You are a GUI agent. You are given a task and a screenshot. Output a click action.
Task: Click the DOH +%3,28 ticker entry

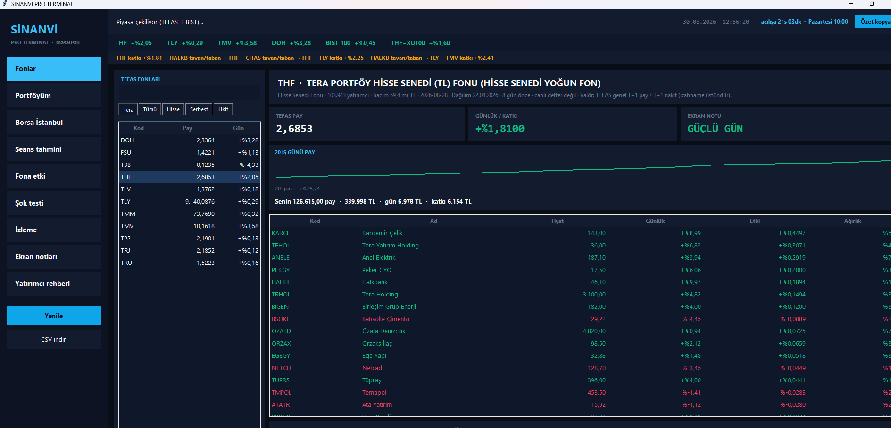click(291, 43)
